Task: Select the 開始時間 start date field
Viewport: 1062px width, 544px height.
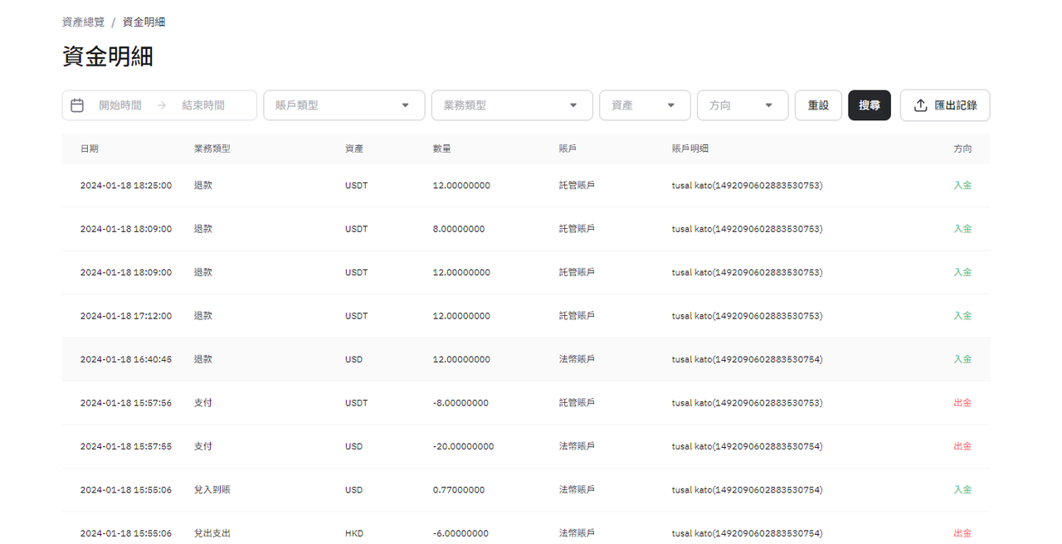Action: point(120,105)
